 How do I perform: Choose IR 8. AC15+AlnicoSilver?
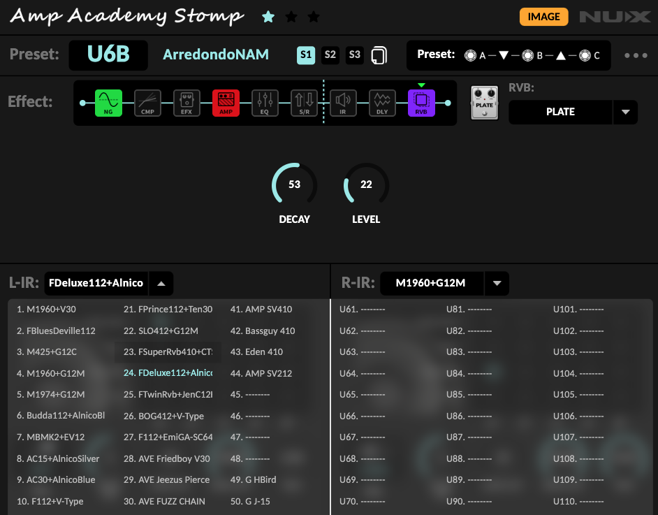(58, 459)
